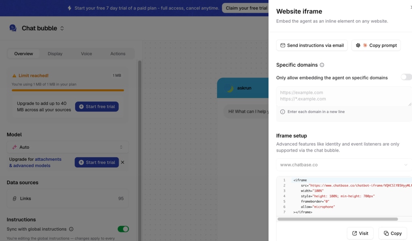Click the 'Iframe setup' heading
Screen dimensions: 412x241
291,136
